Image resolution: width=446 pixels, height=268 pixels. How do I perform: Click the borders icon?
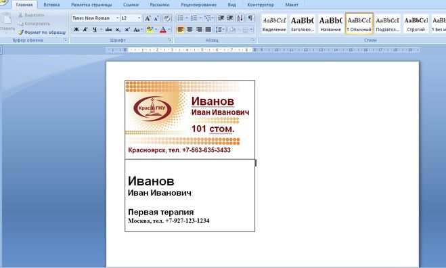[x=246, y=30]
